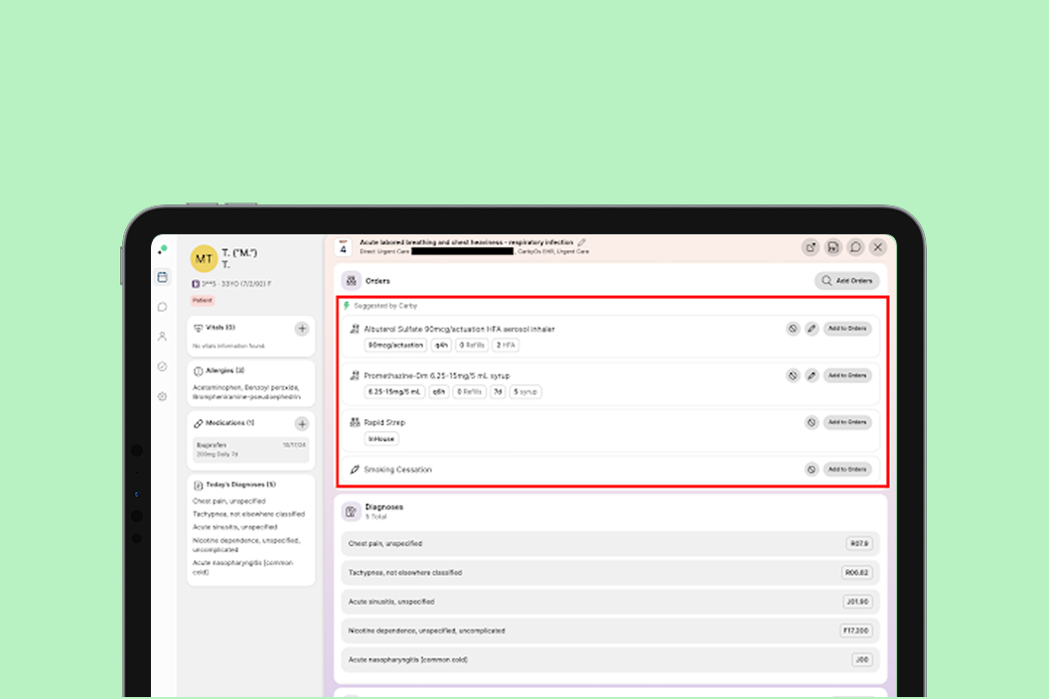Screen dimensions: 1049x699
Task: Select Chest pain diagnosis row in Diagnoses
Action: (x=610, y=544)
